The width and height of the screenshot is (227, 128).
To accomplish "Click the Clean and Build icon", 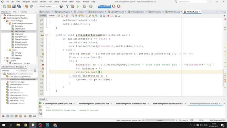I will tap(72, 6).
